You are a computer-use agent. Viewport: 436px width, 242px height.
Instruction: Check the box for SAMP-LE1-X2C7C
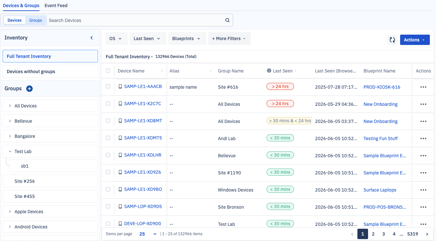click(x=108, y=104)
